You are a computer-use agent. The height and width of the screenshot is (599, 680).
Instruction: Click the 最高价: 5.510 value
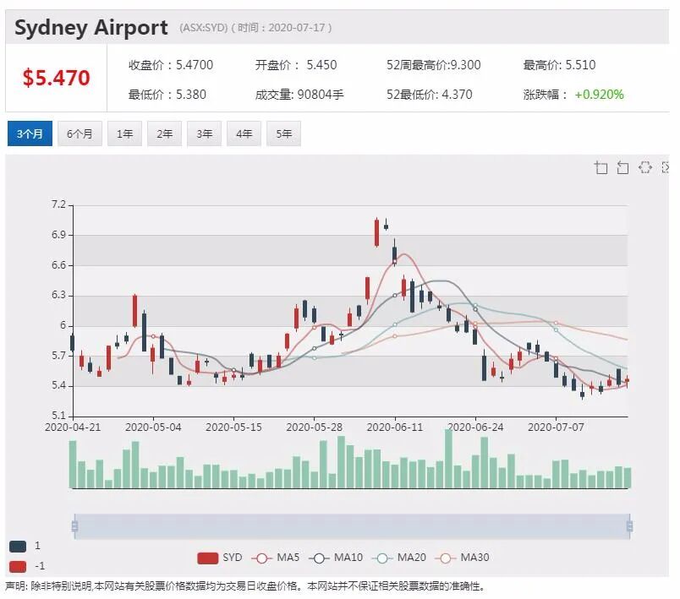coord(559,65)
